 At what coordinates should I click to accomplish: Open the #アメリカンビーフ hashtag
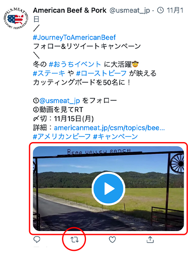coord(62,137)
